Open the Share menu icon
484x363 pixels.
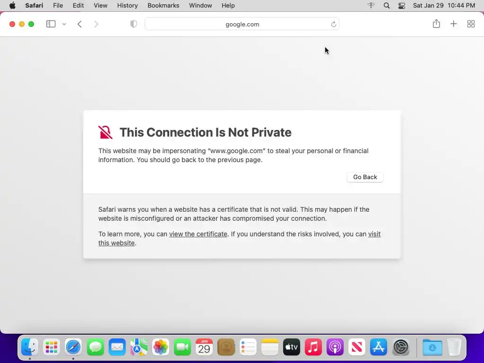[x=436, y=24]
